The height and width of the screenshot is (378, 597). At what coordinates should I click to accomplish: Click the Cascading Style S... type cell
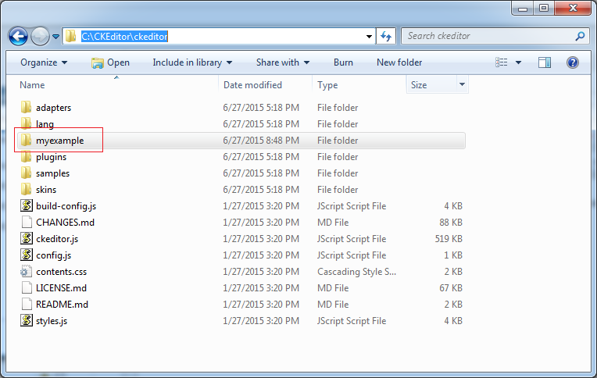click(356, 272)
